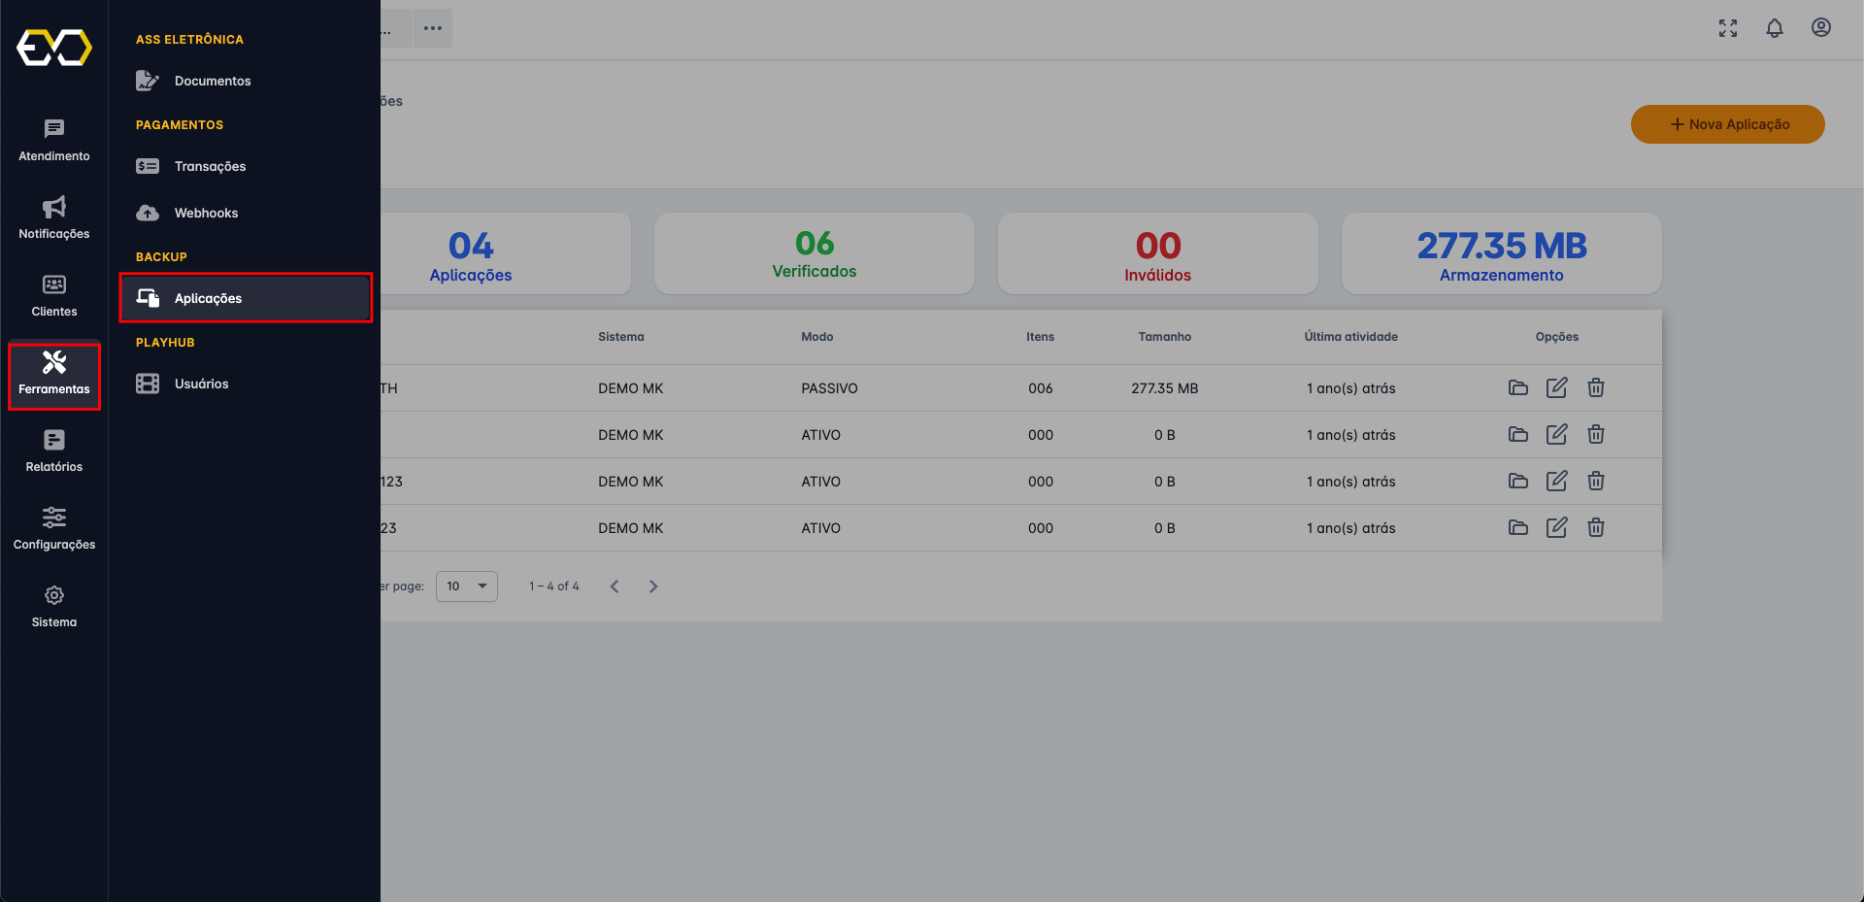Image resolution: width=1864 pixels, height=902 pixels.
Task: Click the Verificados counter card
Action: (815, 253)
